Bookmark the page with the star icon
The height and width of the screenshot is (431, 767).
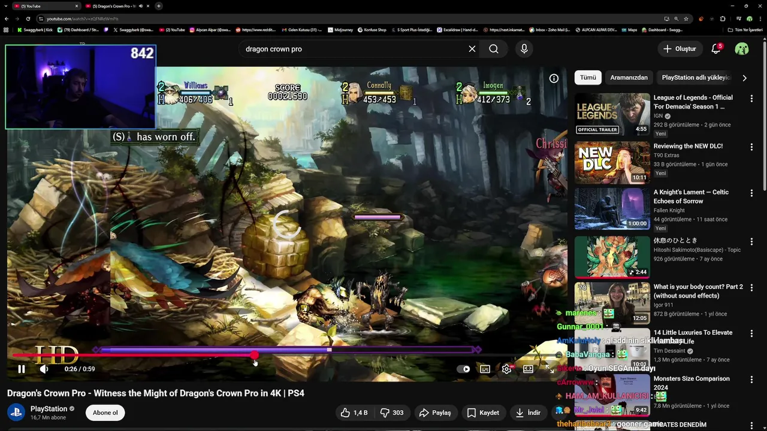click(686, 19)
